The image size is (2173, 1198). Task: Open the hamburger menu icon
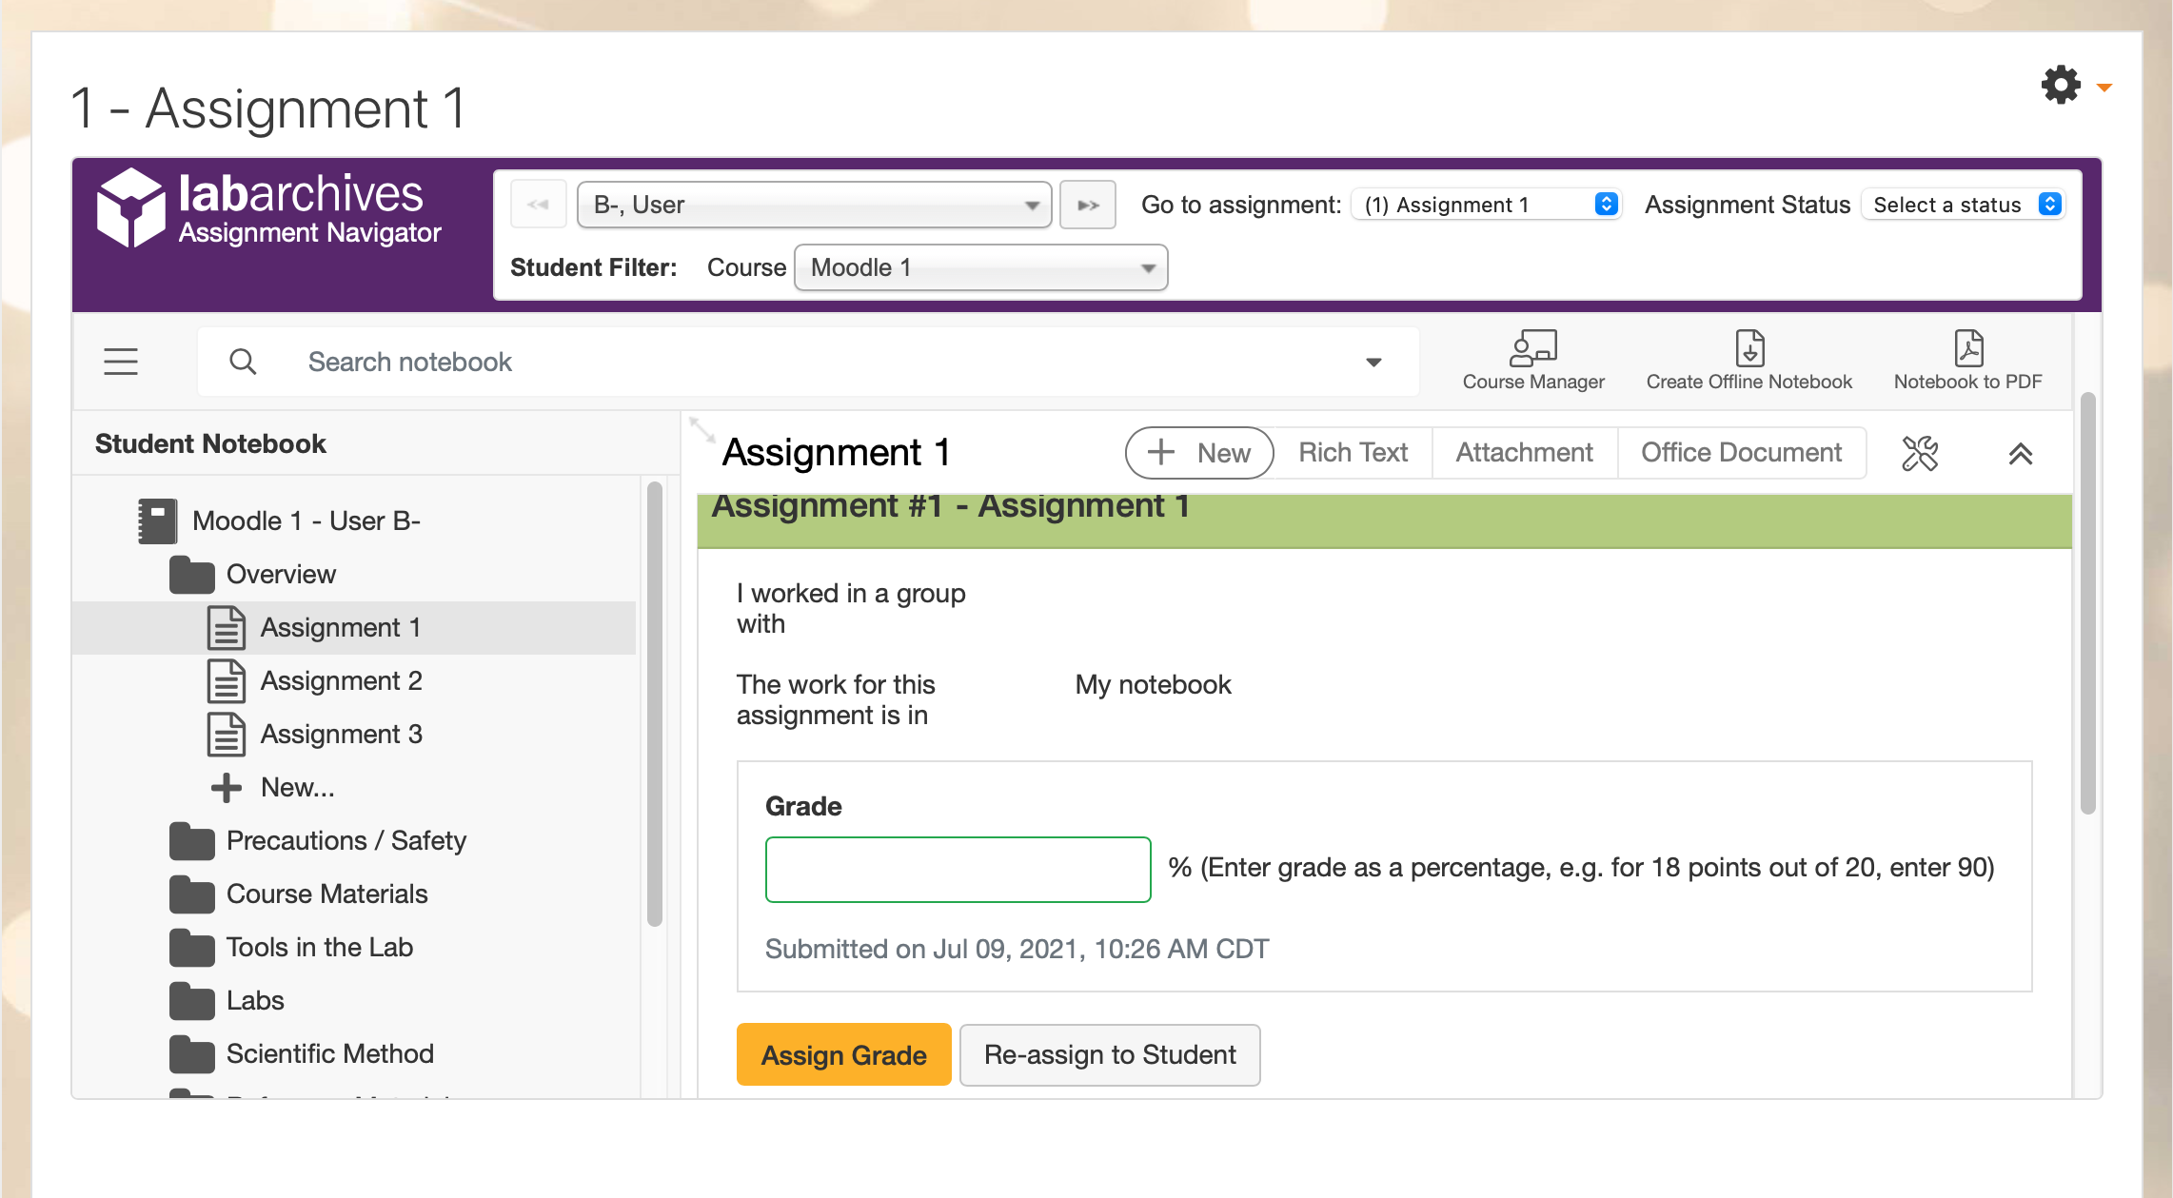pyautogui.click(x=121, y=362)
